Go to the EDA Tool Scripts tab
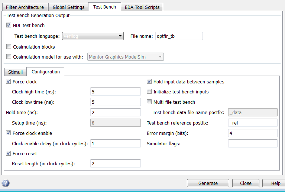 pos(142,7)
